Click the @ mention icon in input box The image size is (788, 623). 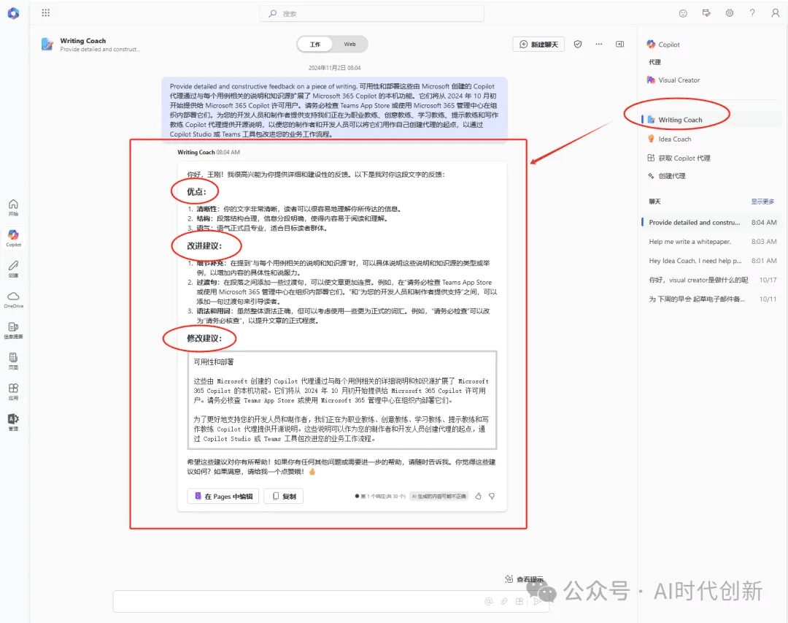[488, 601]
